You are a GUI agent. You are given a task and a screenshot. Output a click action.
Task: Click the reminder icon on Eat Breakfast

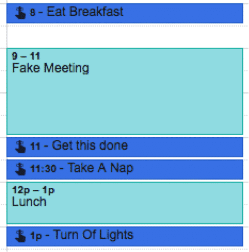20,13
